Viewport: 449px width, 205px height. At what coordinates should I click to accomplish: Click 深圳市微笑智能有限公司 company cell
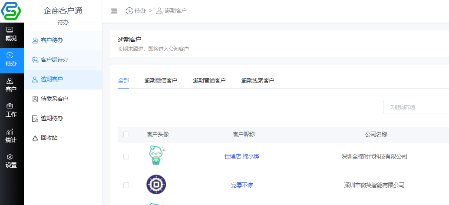point(374,185)
